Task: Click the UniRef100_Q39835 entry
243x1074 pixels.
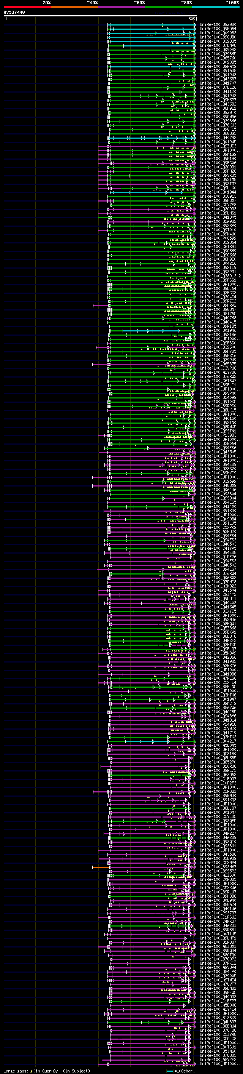Action: pyautogui.click(x=218, y=42)
